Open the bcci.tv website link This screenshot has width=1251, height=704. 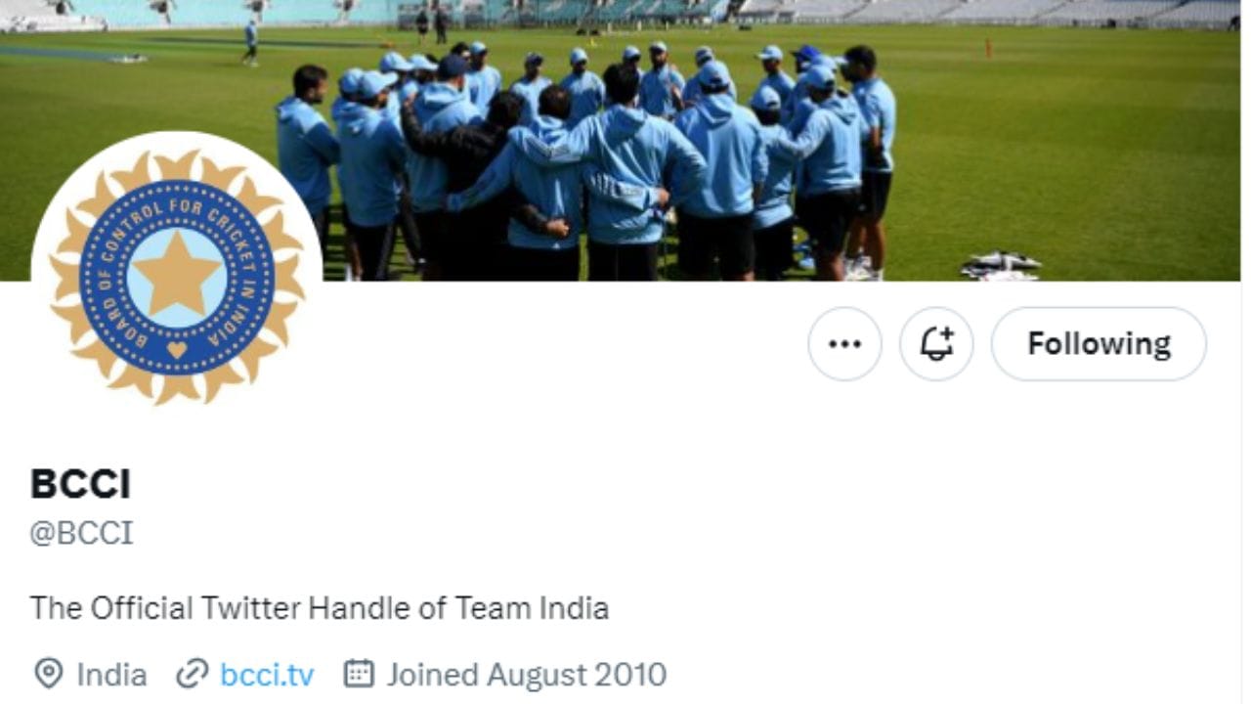(x=267, y=675)
